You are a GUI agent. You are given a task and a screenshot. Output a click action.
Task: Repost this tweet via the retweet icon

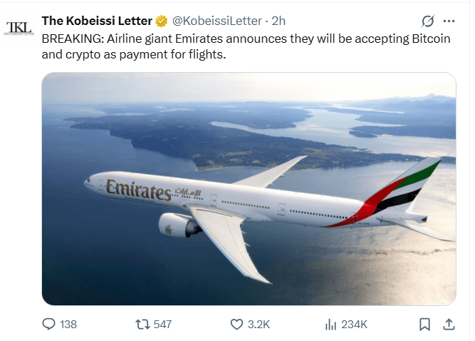pyautogui.click(x=142, y=325)
